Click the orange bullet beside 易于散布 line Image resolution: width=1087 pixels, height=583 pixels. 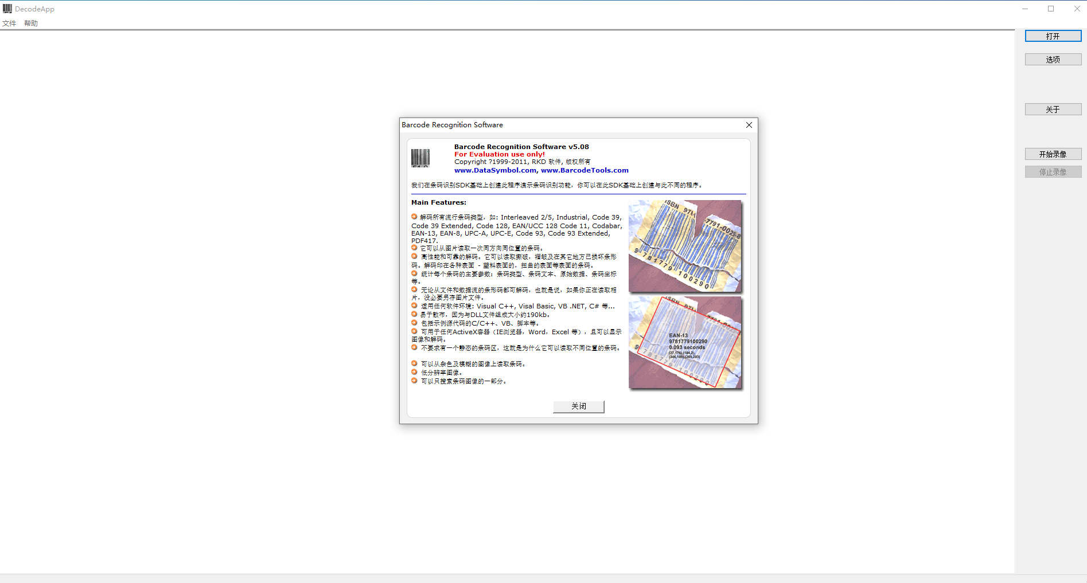pos(414,314)
